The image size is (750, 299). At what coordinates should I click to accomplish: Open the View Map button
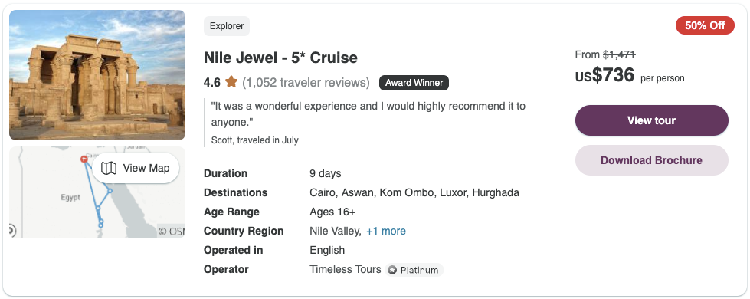click(136, 168)
